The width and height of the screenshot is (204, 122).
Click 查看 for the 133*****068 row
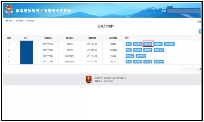[x=129, y=44]
